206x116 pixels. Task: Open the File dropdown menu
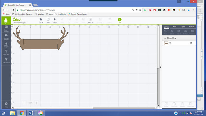click(x=41, y=20)
